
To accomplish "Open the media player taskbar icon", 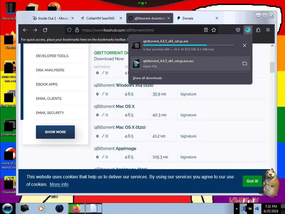I will 41,208.
